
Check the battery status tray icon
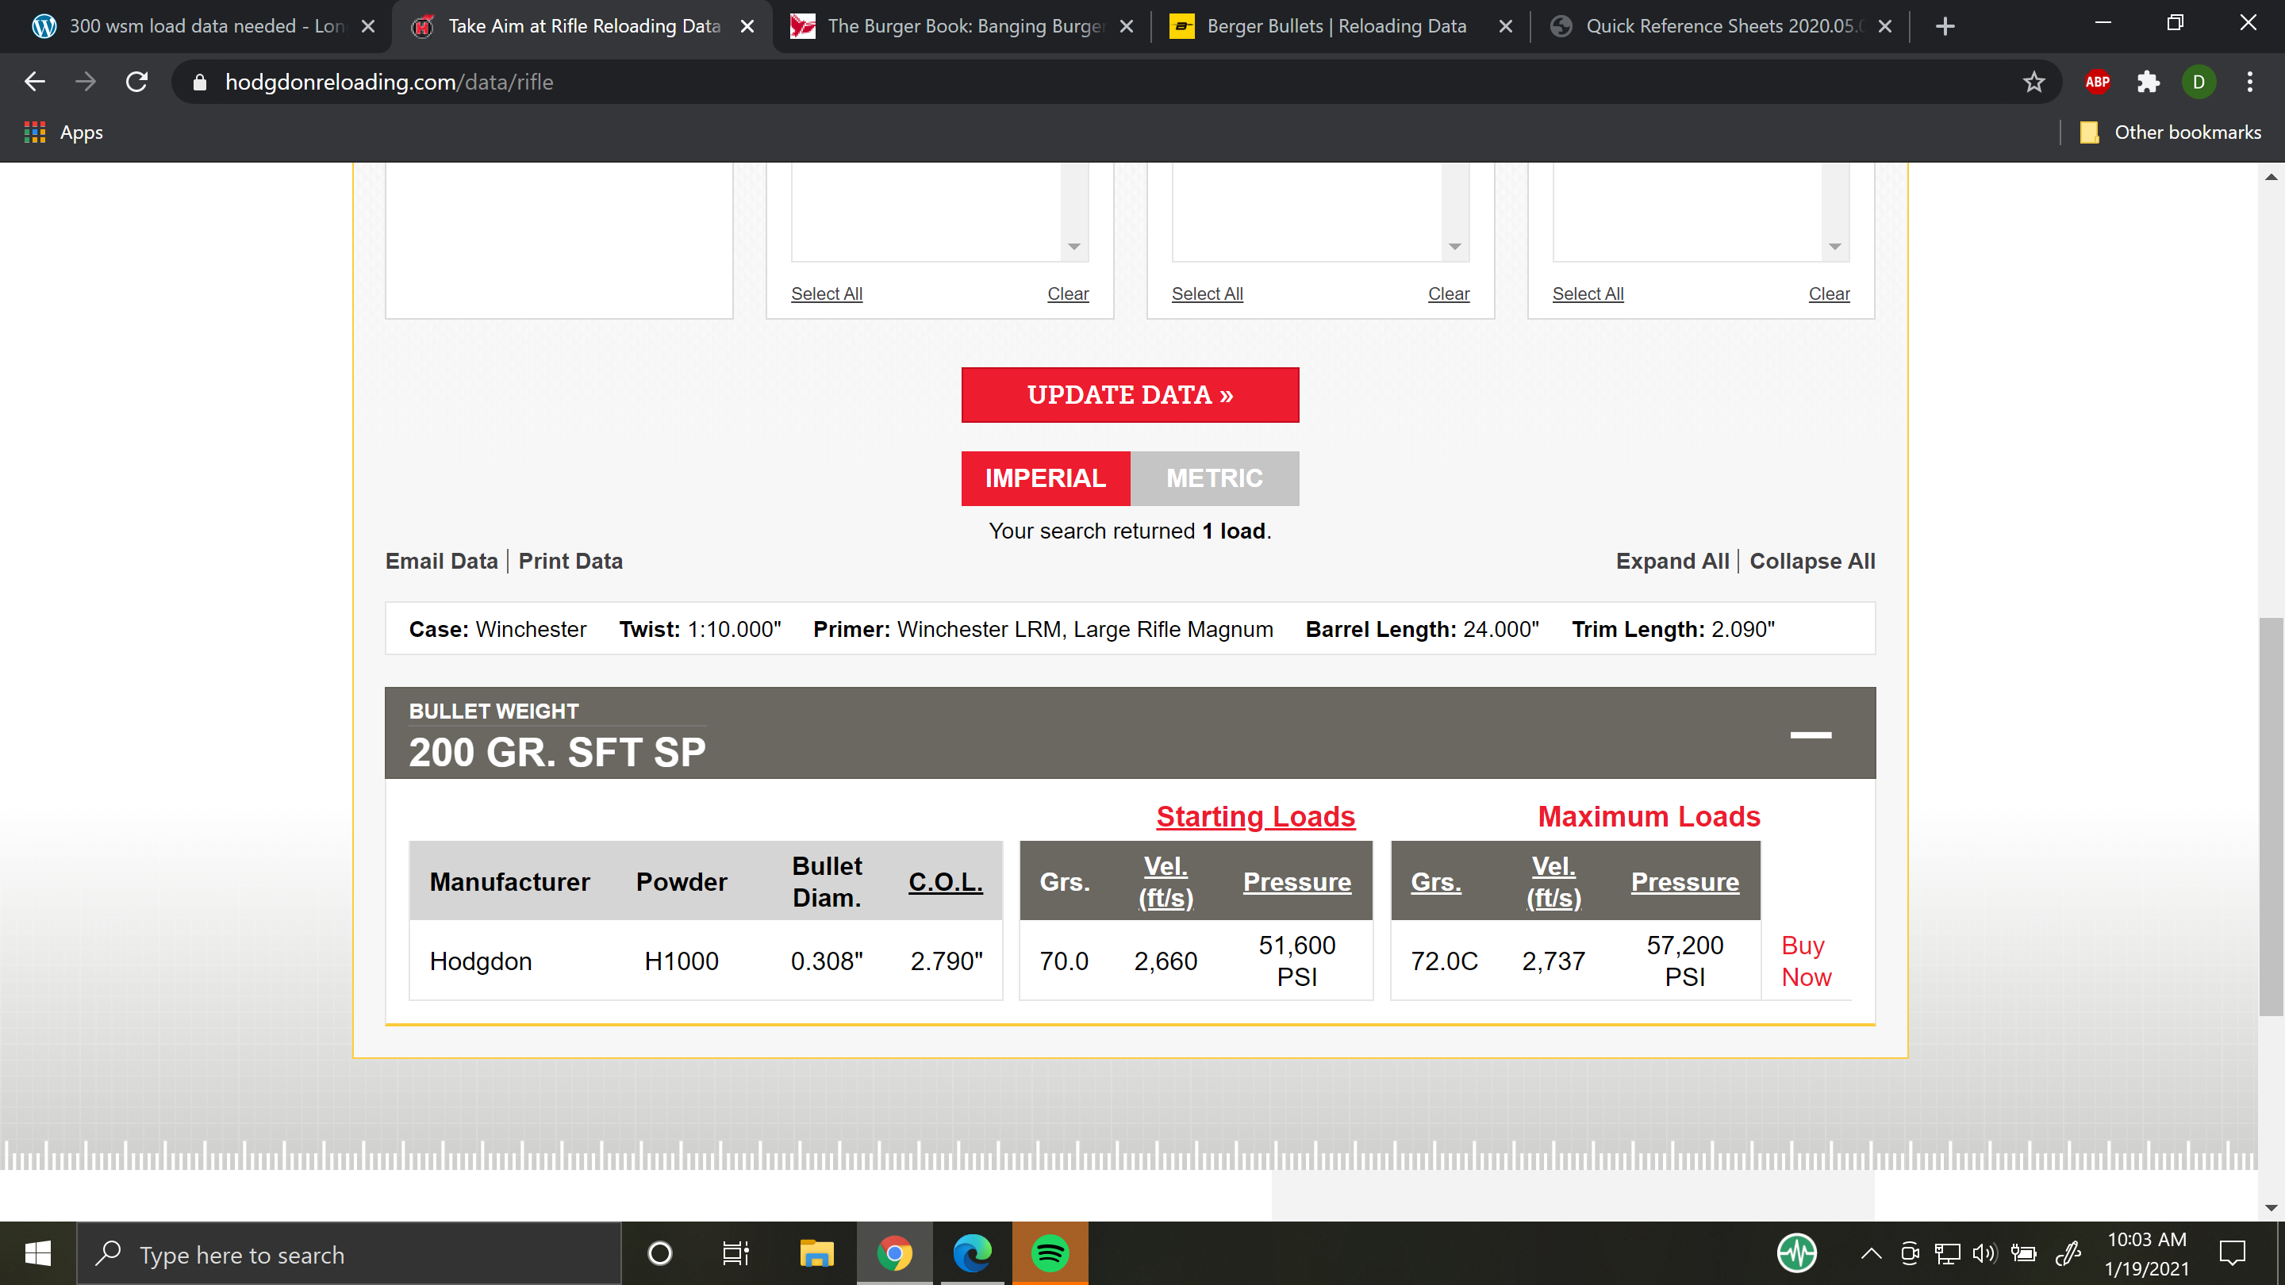[x=2023, y=1253]
